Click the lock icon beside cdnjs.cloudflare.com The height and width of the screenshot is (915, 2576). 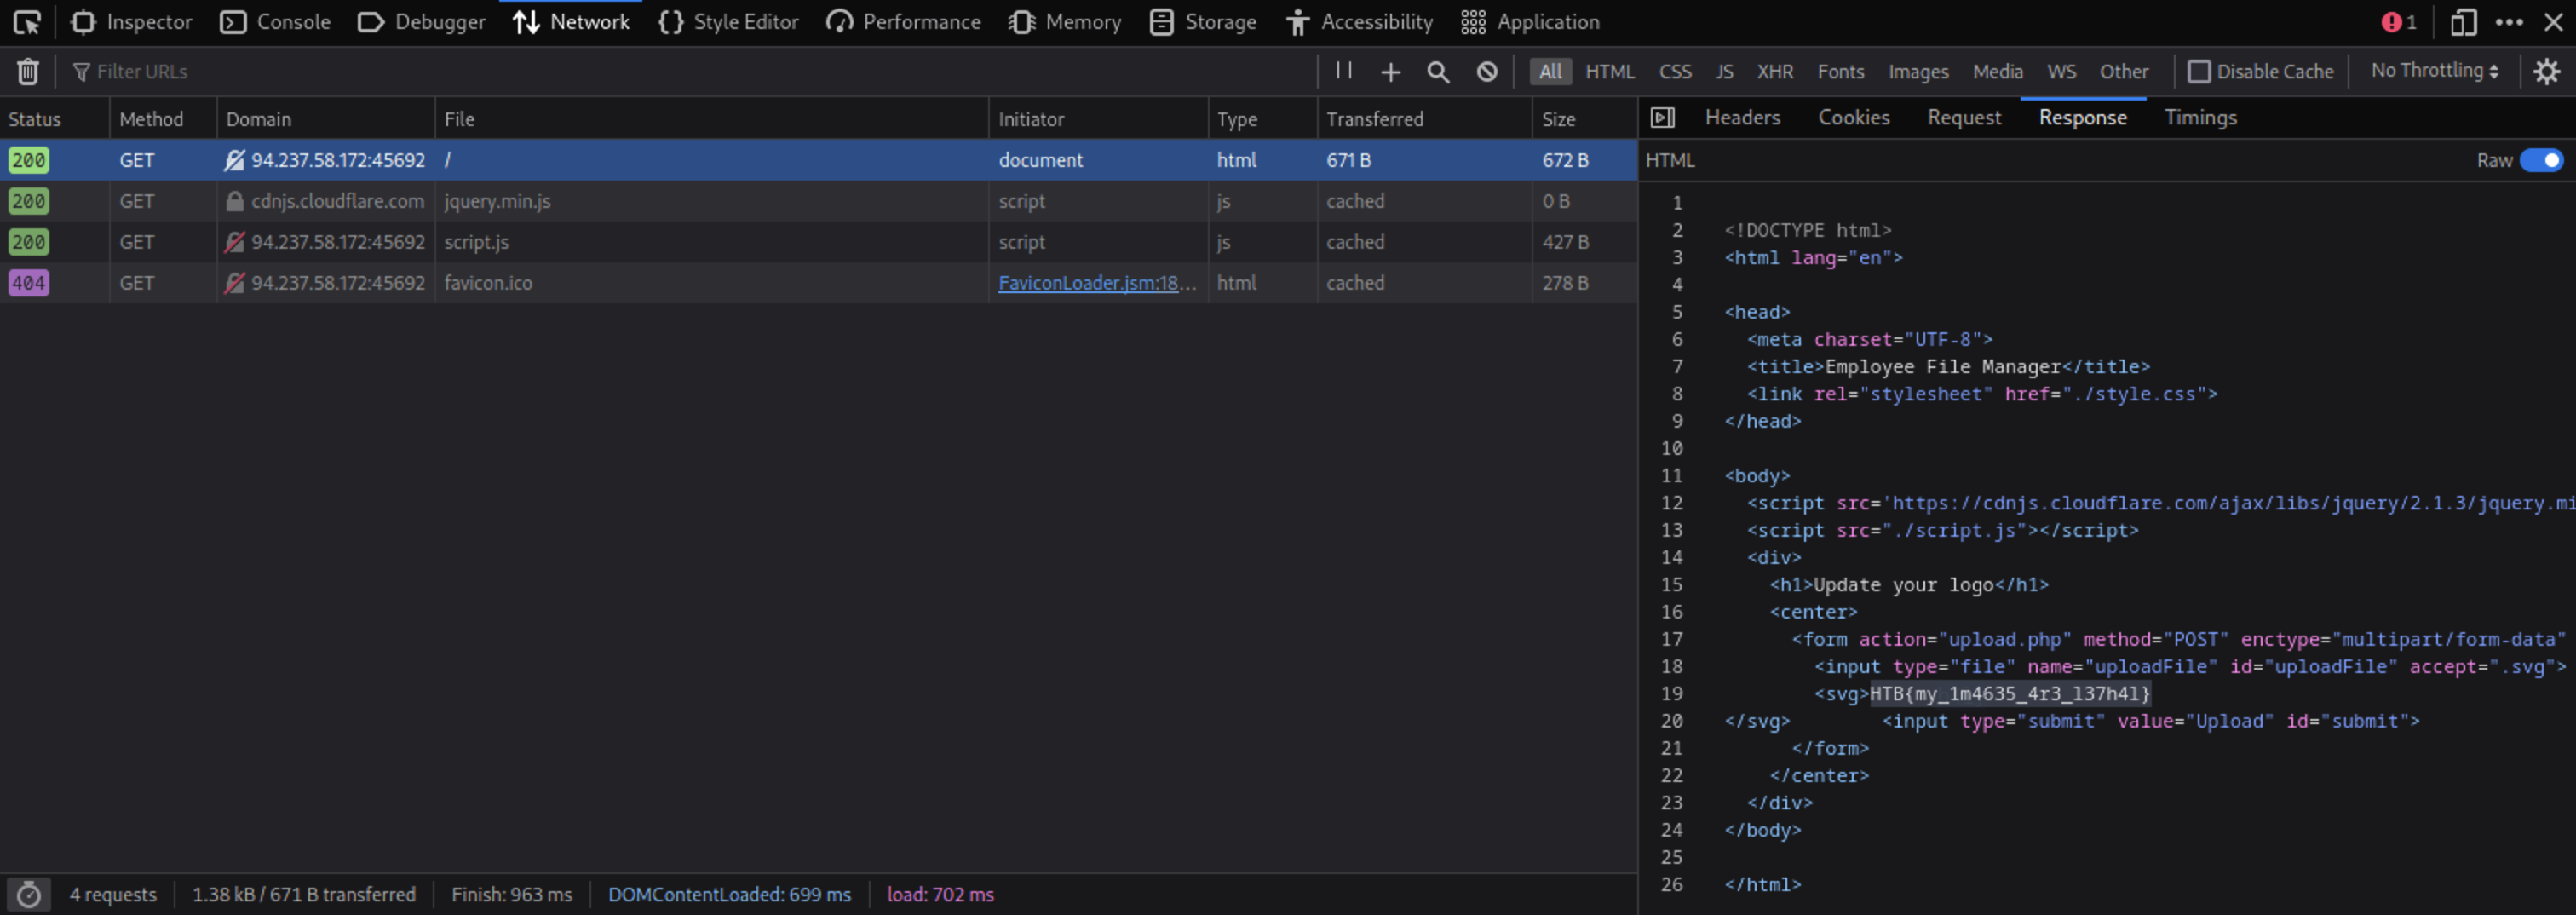click(x=234, y=201)
